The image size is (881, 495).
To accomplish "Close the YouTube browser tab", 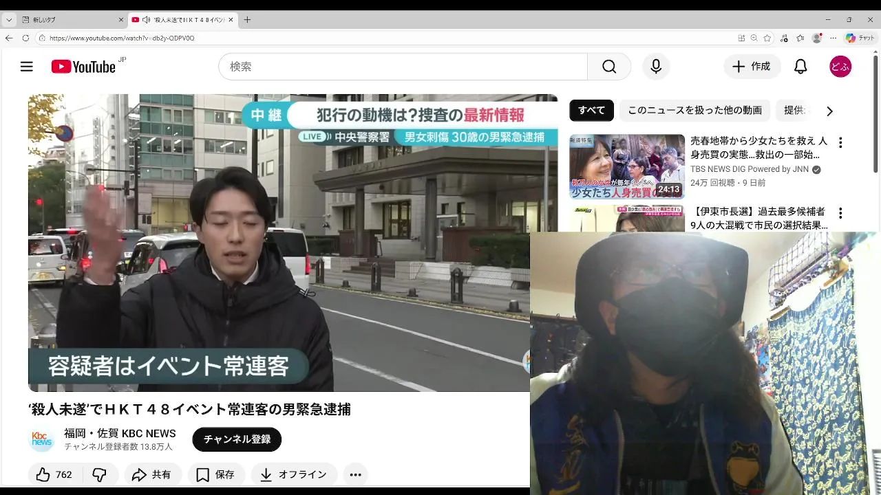I will click(x=231, y=20).
